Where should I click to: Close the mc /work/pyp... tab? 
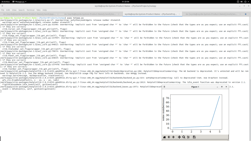point(58,14)
